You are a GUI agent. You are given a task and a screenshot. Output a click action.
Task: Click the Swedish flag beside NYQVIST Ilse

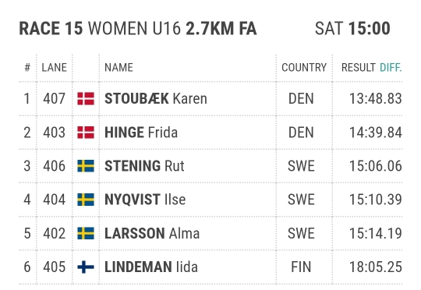tap(86, 200)
